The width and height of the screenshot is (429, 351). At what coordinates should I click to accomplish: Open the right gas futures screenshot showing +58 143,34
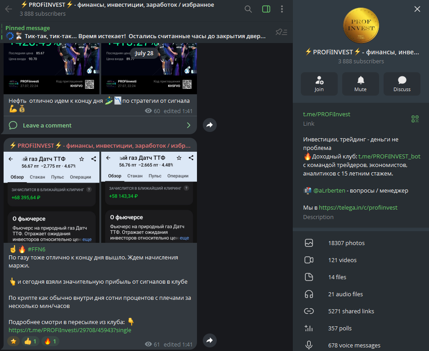(149, 197)
